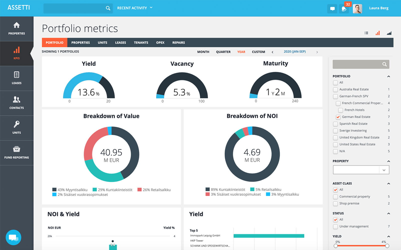This screenshot has width=401, height=250.
Task: Check German-French SPV portfolio
Action: 335,96
